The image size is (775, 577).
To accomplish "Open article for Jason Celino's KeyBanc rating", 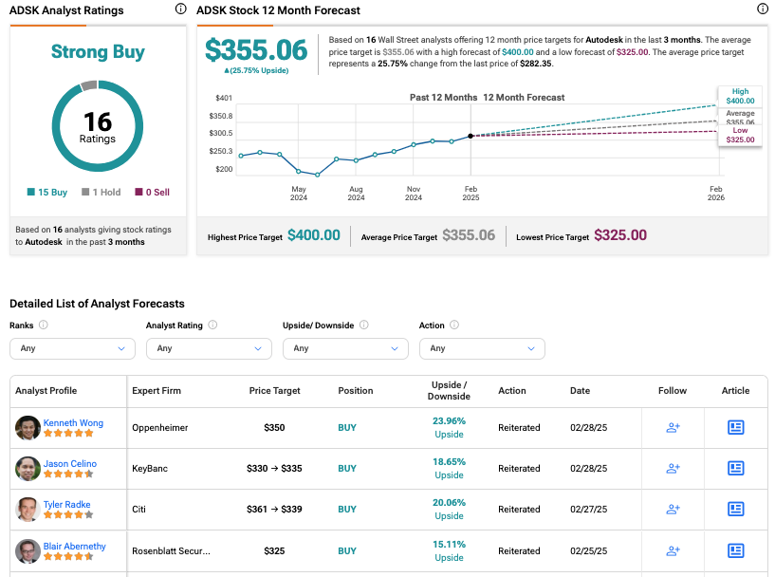I will click(735, 468).
